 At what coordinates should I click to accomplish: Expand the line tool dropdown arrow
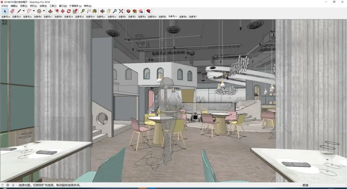coord(24,11)
